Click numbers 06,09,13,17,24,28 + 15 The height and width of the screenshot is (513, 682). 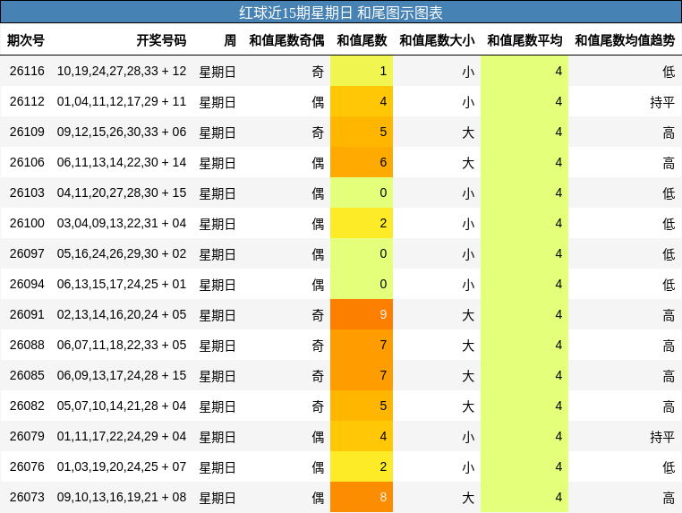(122, 375)
